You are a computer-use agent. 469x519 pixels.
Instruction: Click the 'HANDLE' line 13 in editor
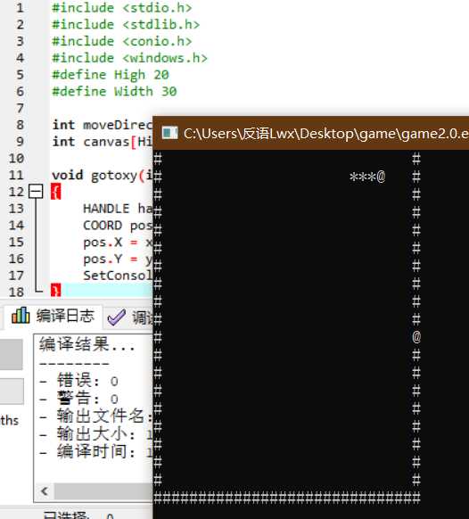click(118, 209)
